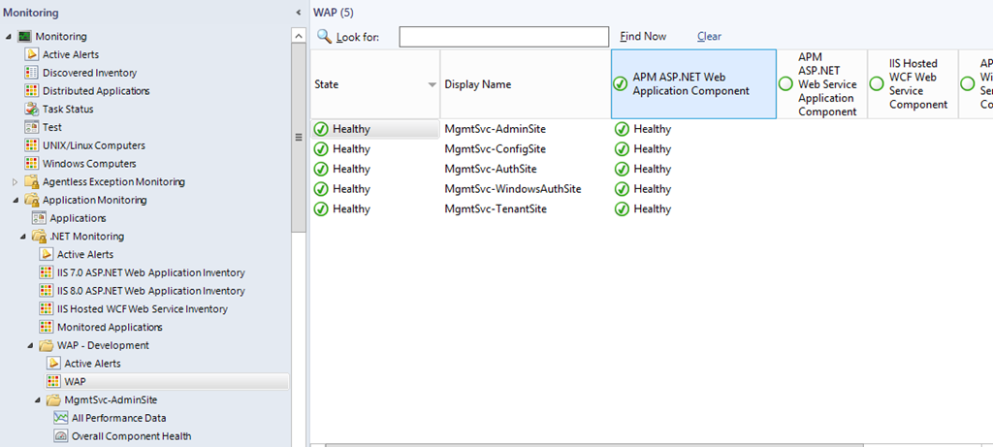Click the All Performance Data chart icon
The width and height of the screenshot is (993, 447).
pyautogui.click(x=61, y=418)
